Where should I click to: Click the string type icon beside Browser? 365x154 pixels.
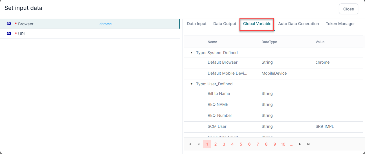tap(9, 24)
